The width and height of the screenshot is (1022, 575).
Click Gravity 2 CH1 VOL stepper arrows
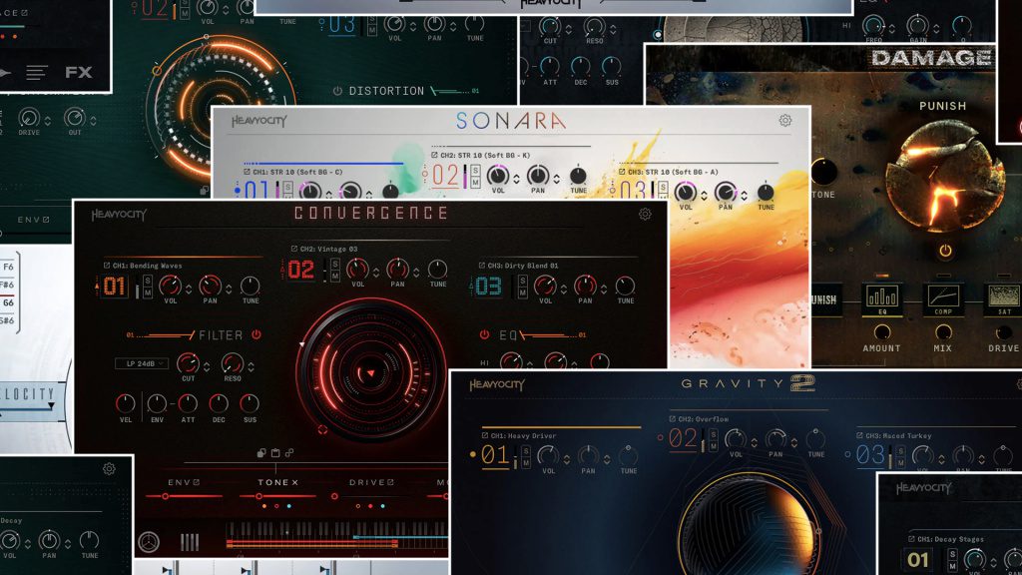[567, 458]
